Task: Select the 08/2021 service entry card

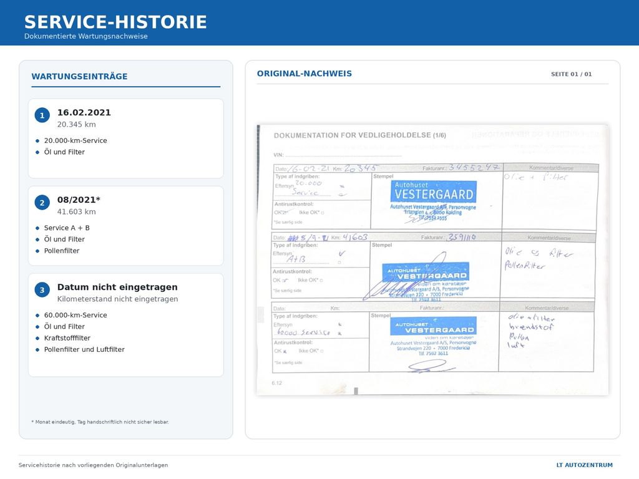Action: tap(126, 226)
